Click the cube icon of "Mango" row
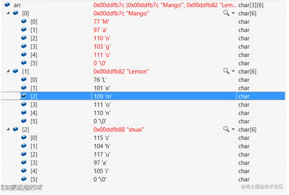Screen dimensions: 289x195 16,13
